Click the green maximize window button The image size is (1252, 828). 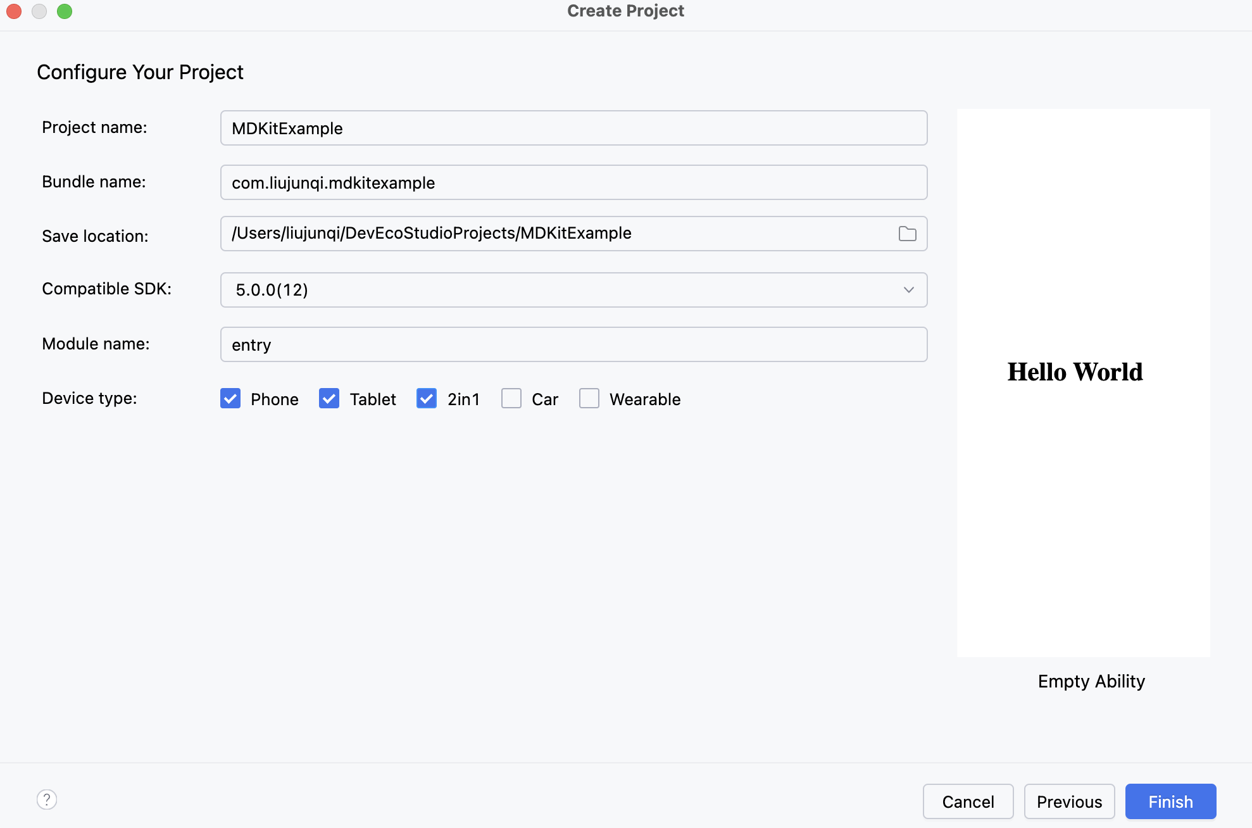65,11
